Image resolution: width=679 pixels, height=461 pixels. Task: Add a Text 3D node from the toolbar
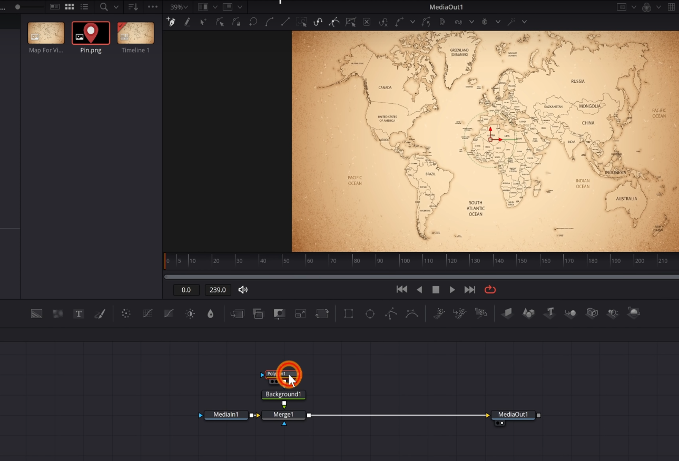[x=550, y=313]
